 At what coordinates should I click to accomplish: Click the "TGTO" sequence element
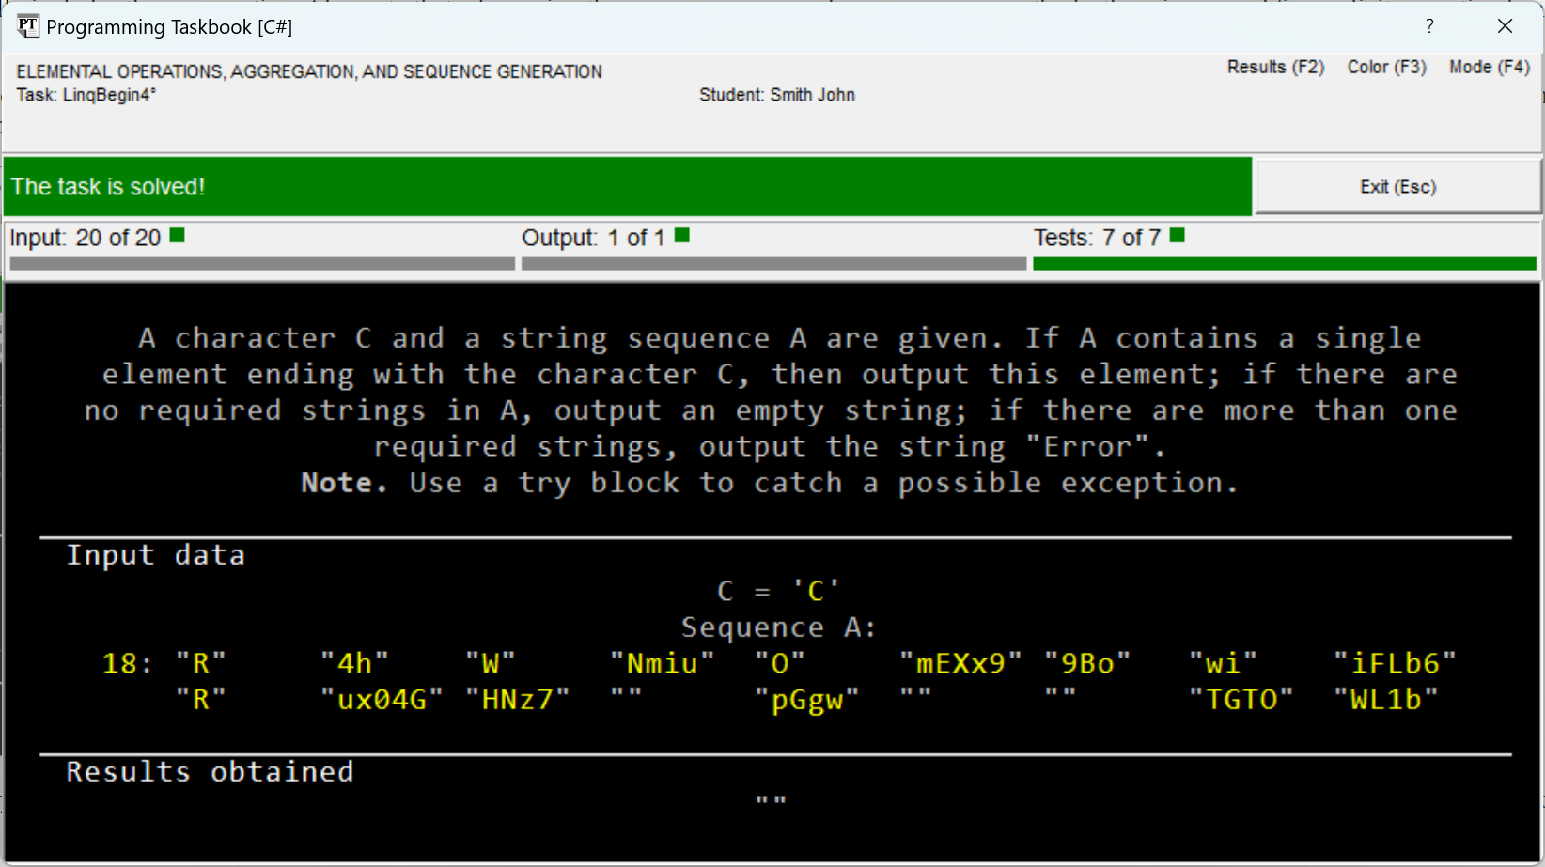pyautogui.click(x=1241, y=700)
